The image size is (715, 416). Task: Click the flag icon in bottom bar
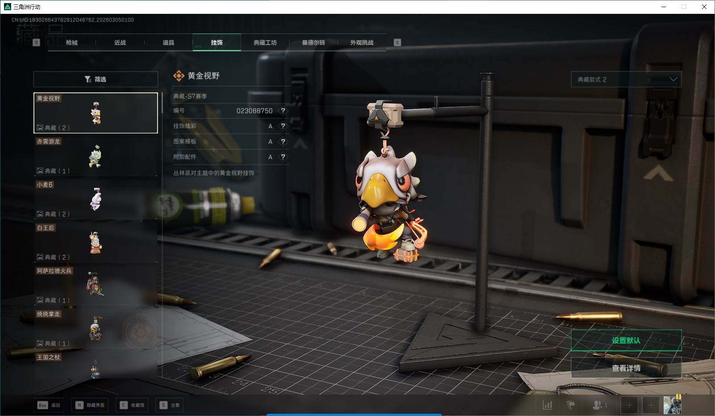pyautogui.click(x=570, y=405)
